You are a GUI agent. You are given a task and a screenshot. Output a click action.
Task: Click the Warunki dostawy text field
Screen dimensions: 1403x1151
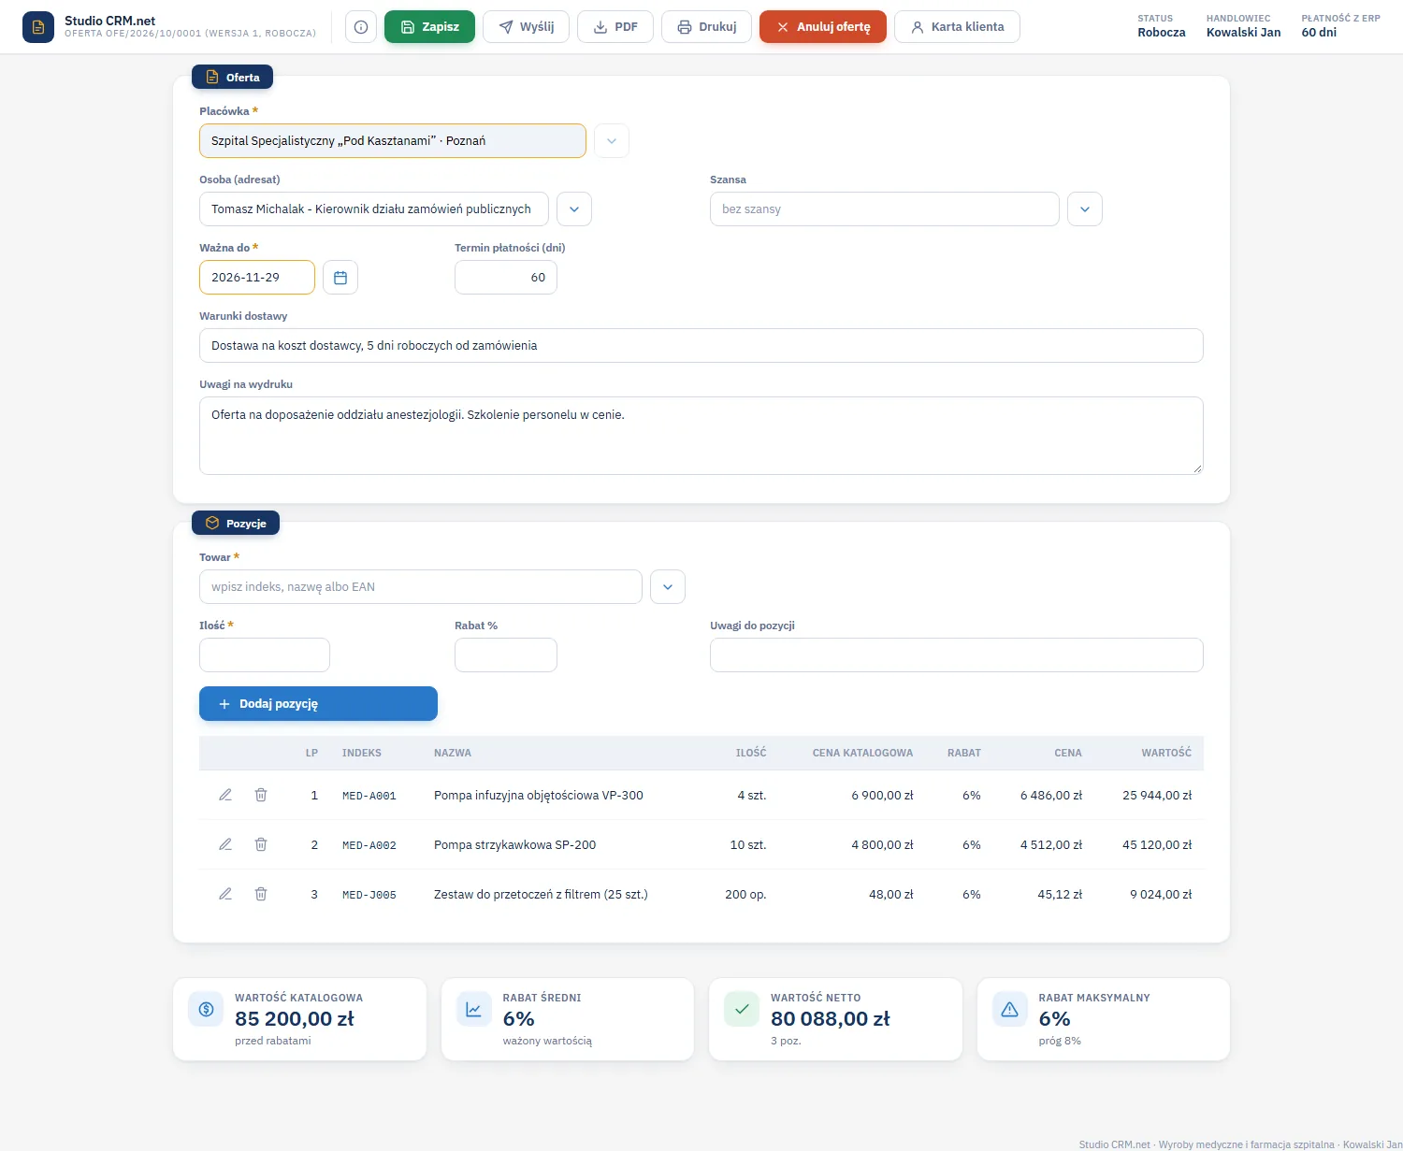pos(701,346)
